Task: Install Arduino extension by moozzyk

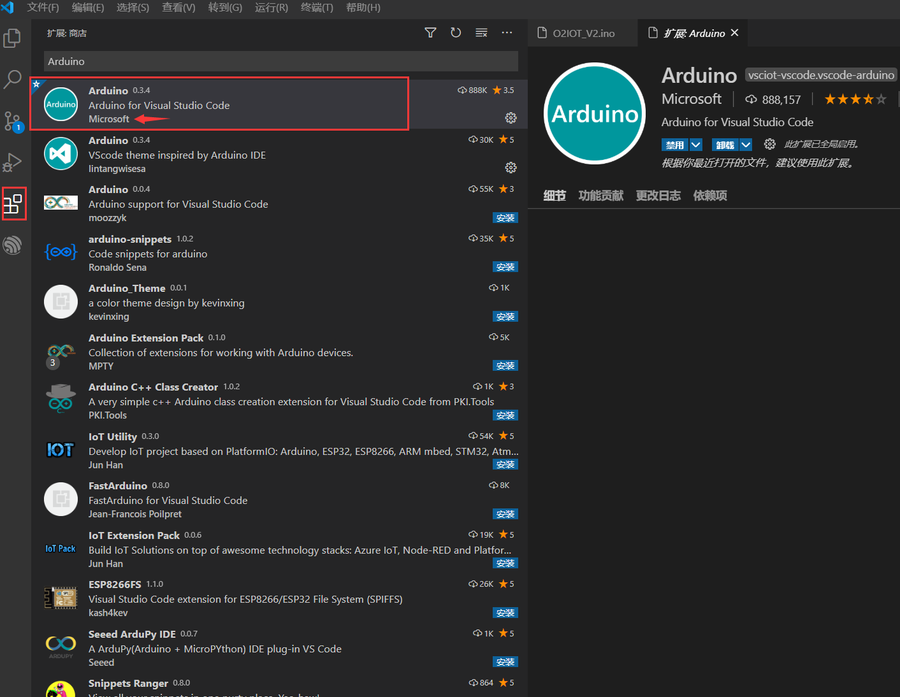Action: 505,218
